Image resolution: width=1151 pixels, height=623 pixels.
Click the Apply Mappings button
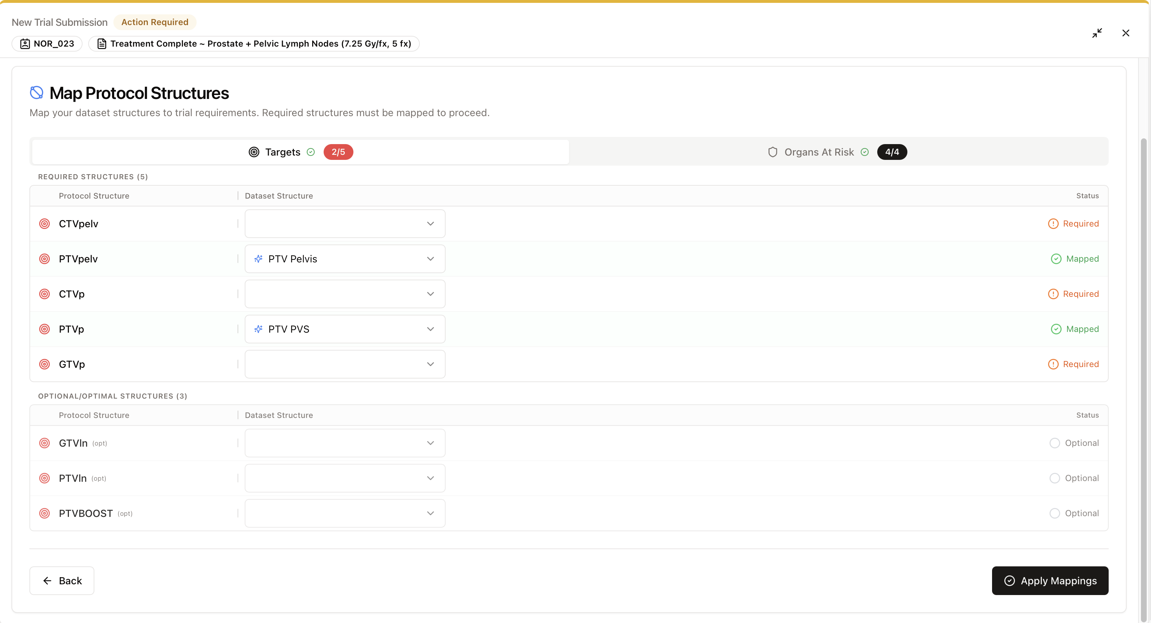[x=1050, y=581]
